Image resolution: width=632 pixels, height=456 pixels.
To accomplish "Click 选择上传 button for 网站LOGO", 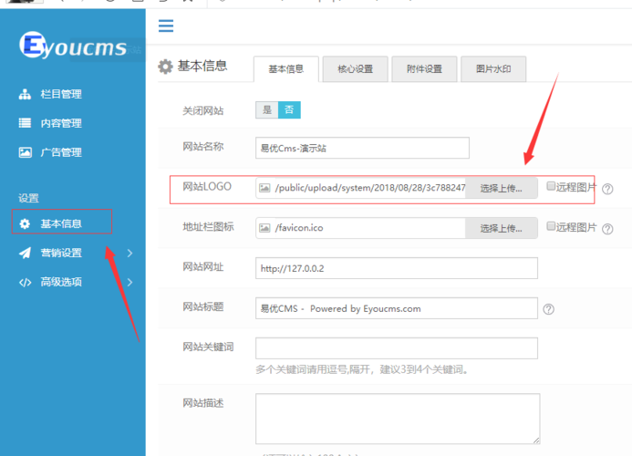I will (x=501, y=188).
